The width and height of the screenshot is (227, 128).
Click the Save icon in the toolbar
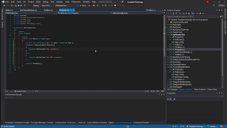pyautogui.click(x=18, y=6)
